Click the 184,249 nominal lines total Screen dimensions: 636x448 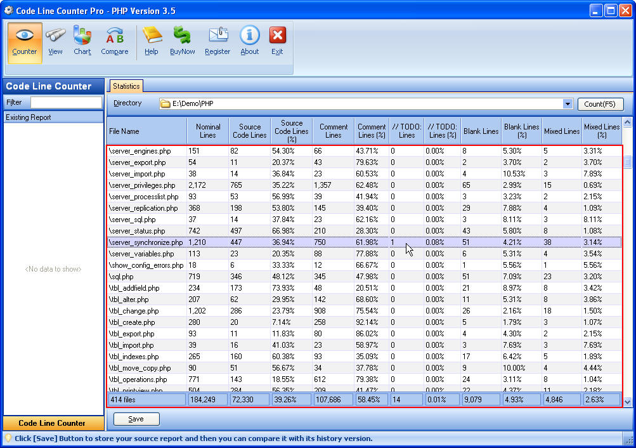coord(208,400)
